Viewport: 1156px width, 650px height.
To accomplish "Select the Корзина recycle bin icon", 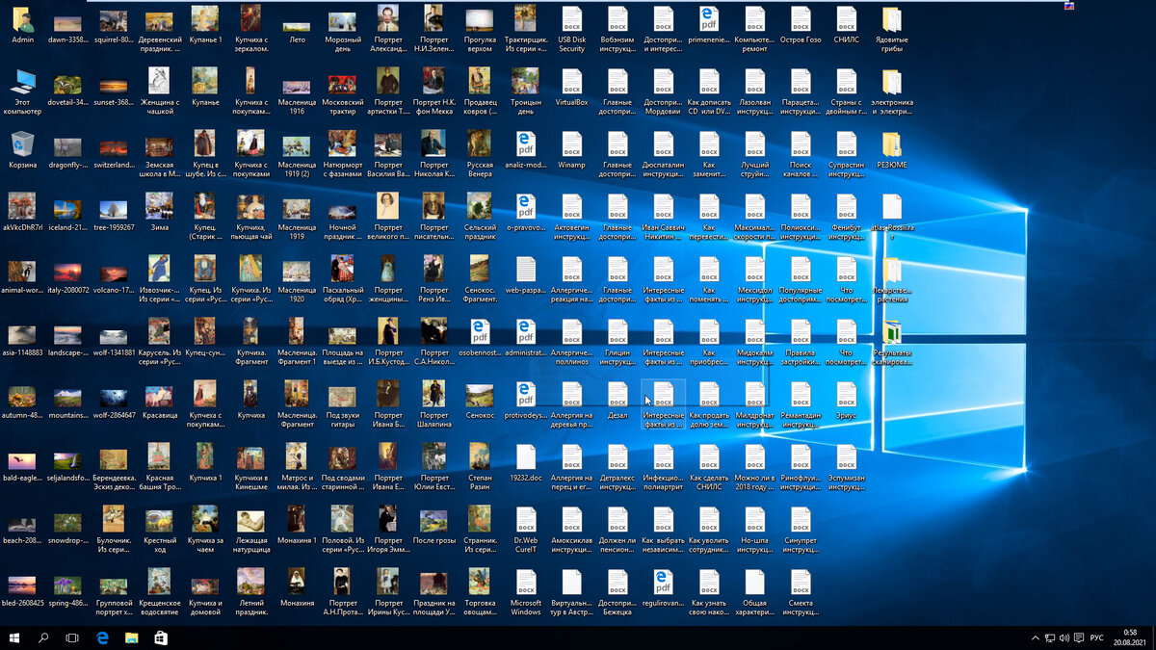I will [21, 144].
